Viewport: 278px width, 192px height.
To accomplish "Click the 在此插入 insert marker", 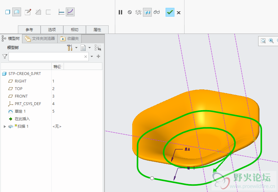I will click(22, 119).
